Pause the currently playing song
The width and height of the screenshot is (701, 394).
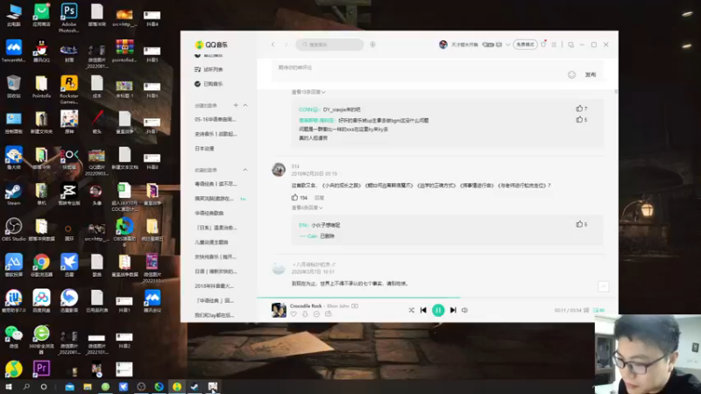438,310
